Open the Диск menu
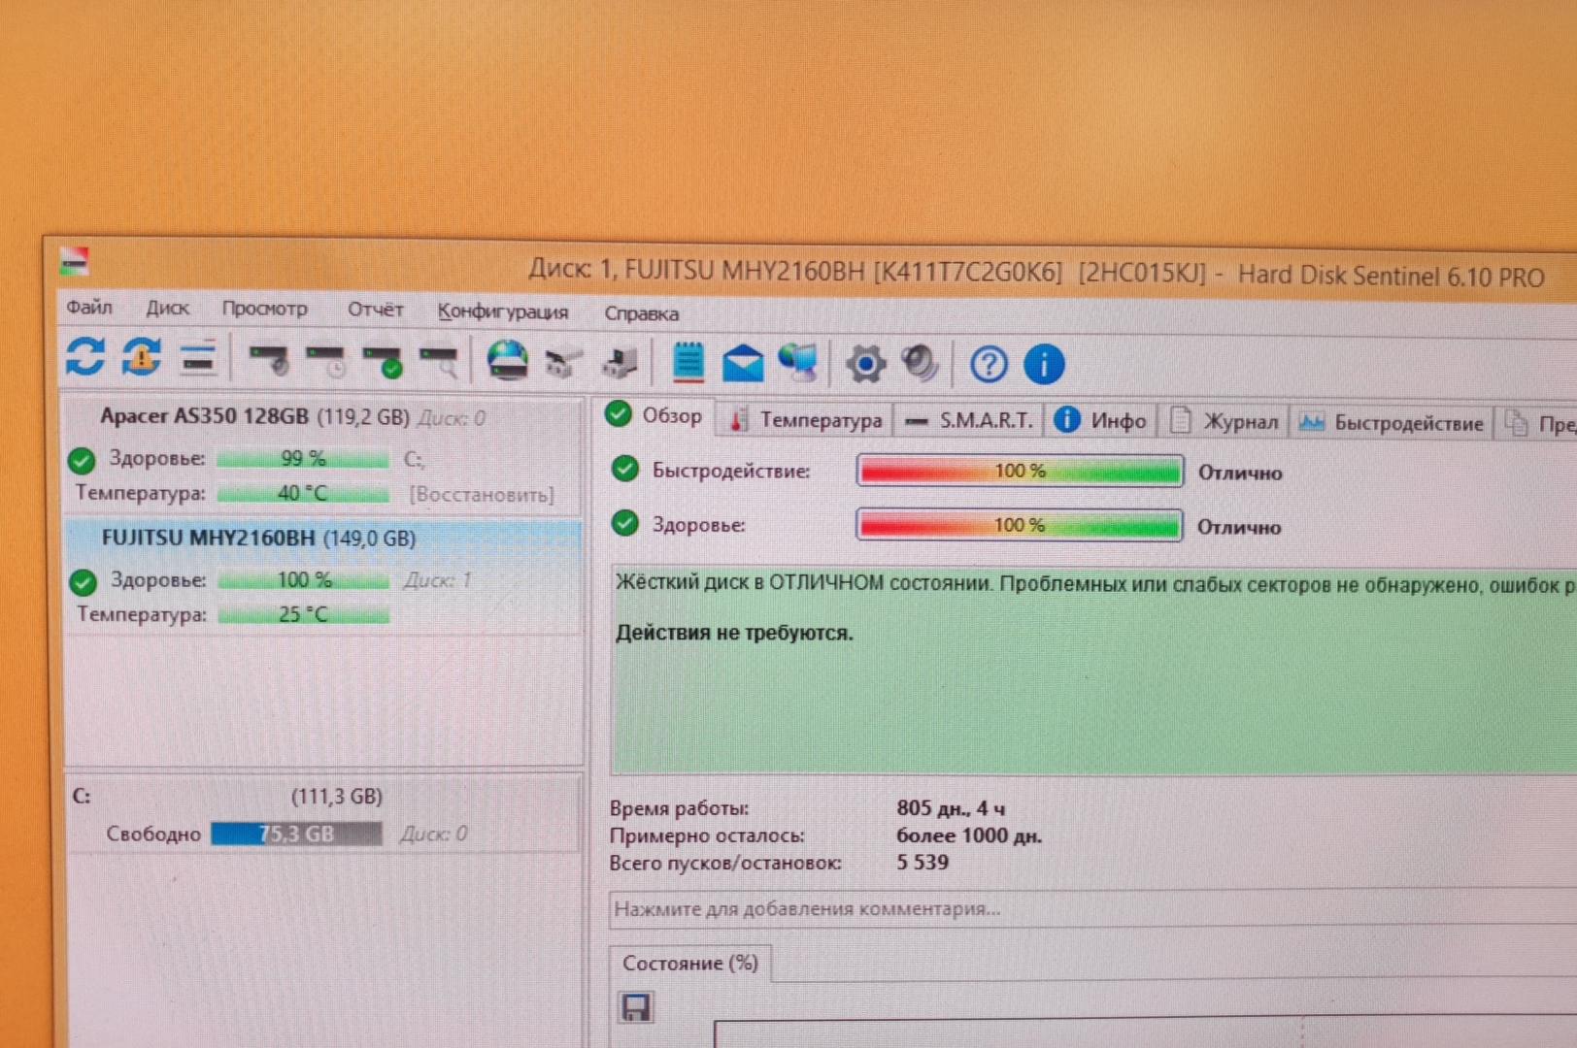Image resolution: width=1577 pixels, height=1048 pixels. pos(168,309)
